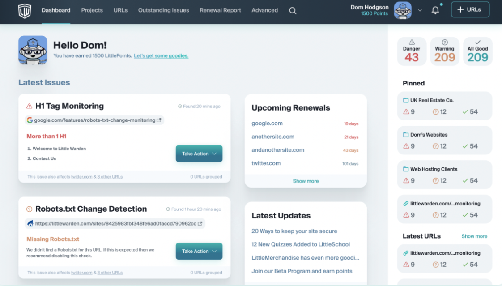Show more Latest URLs
Image resolution: width=502 pixels, height=286 pixels.
(474, 236)
